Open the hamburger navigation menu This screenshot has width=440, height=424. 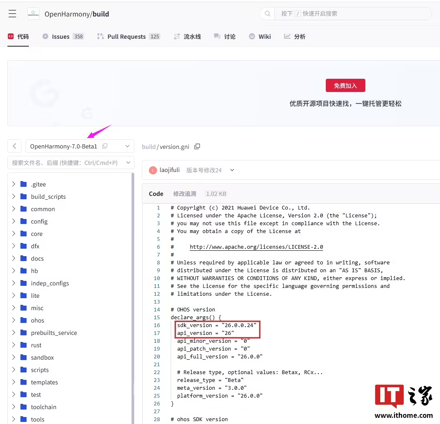[12, 14]
